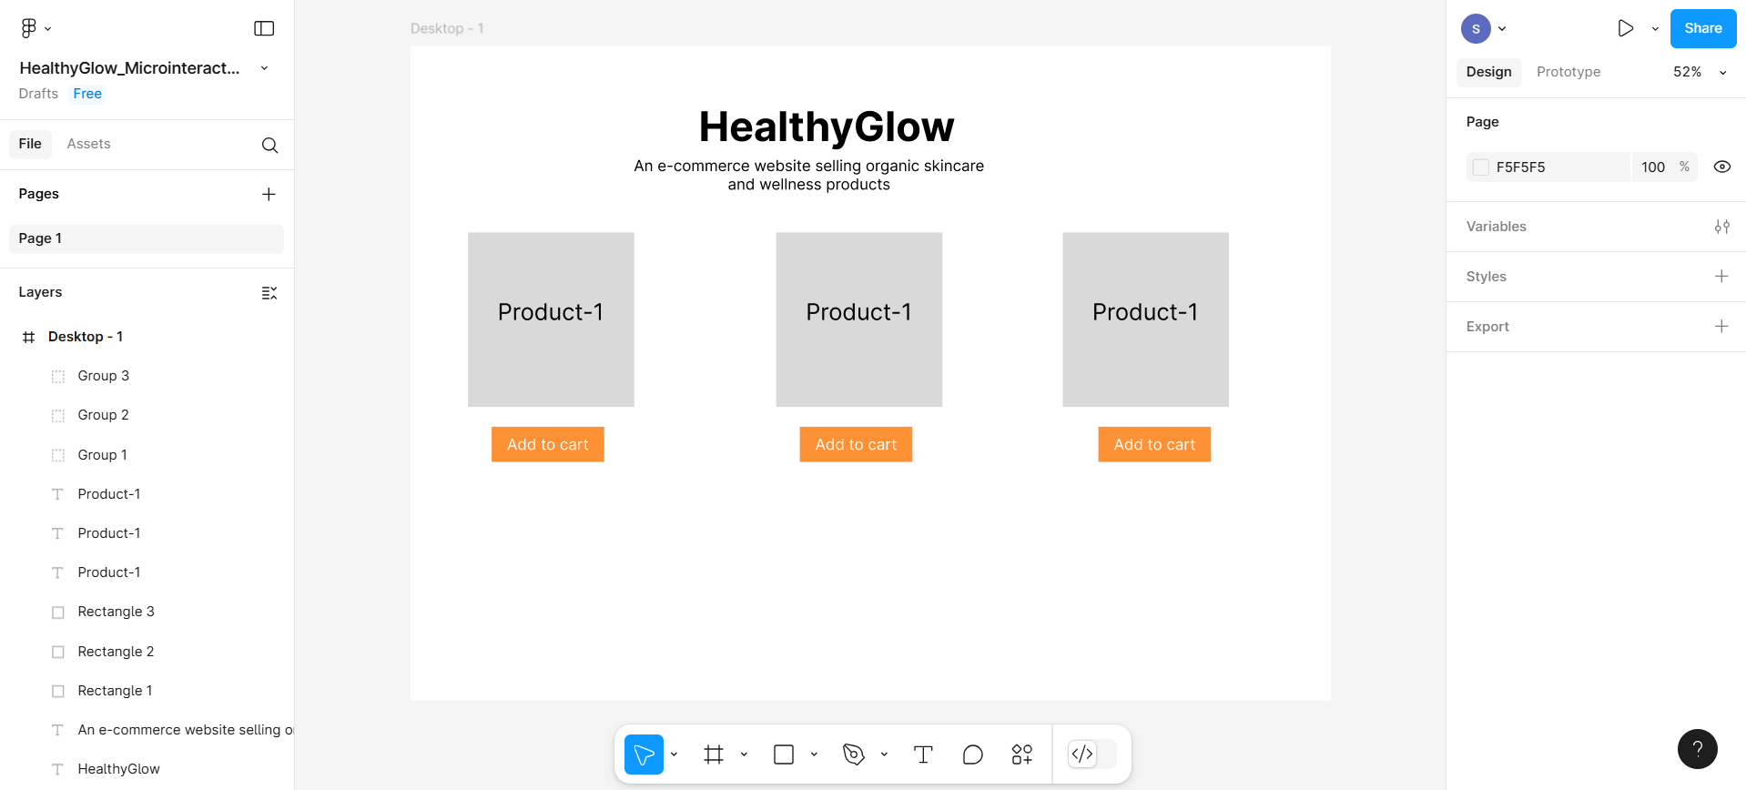The height and width of the screenshot is (790, 1746).
Task: Click the blue Share button
Action: [1702, 28]
